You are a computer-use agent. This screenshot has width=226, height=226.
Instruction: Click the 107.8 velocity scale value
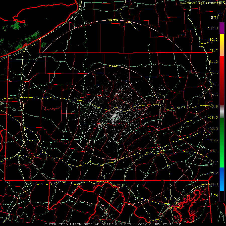click(x=213, y=28)
